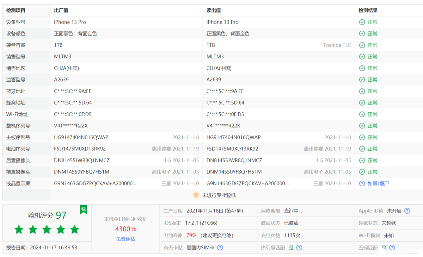Click 出厂值 LG 2021-11-05 in 后置摄像头 row

[182, 161]
